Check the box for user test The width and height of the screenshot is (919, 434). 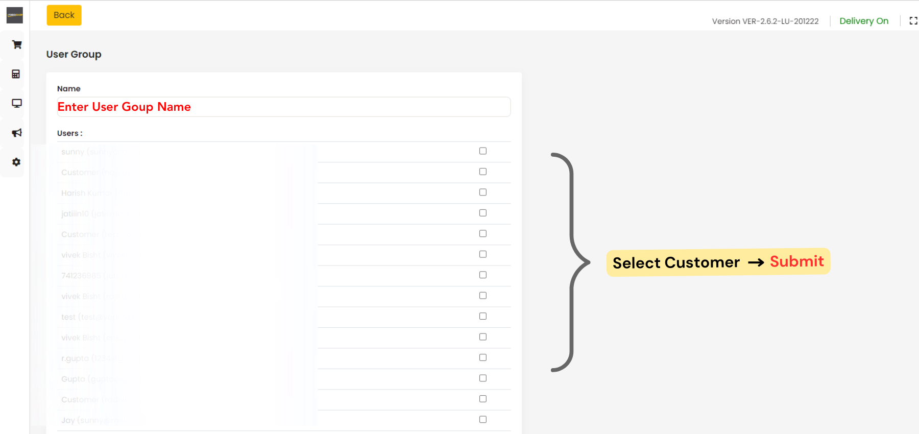pos(483,316)
